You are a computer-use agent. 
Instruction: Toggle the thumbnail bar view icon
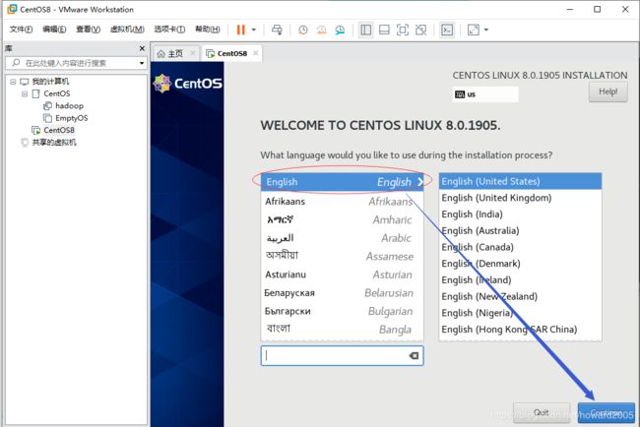[384, 30]
